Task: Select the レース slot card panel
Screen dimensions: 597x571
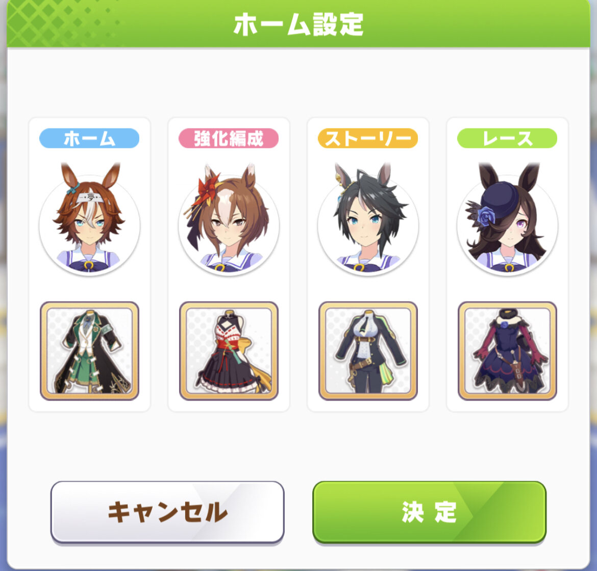Action: [507, 264]
